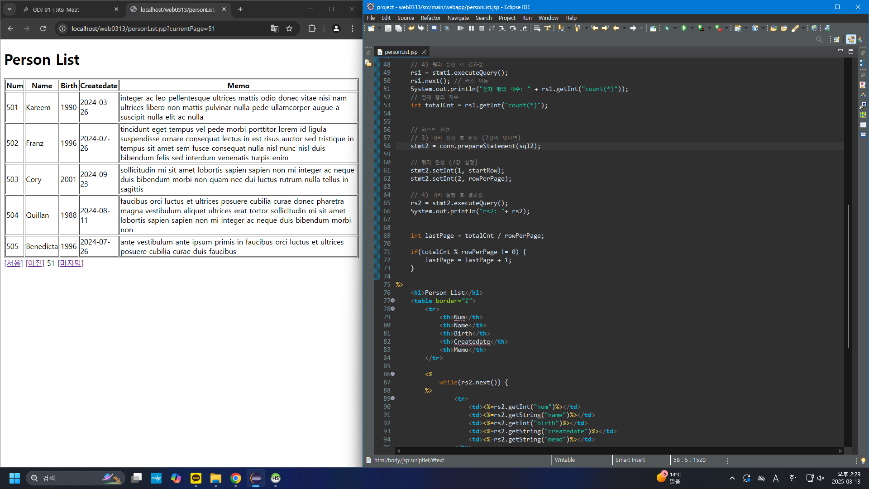Click the Terminate stop square icon
Image resolution: width=869 pixels, height=489 pixels.
(482, 28)
